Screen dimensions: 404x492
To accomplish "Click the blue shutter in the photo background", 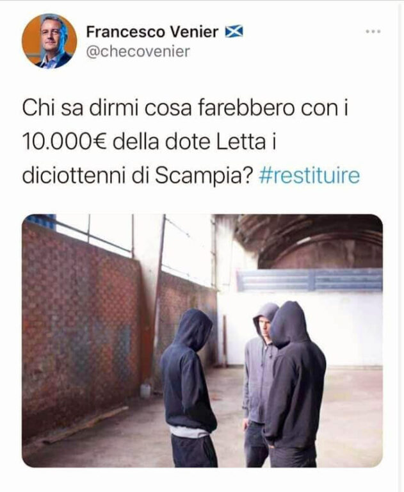I will 310,279.
